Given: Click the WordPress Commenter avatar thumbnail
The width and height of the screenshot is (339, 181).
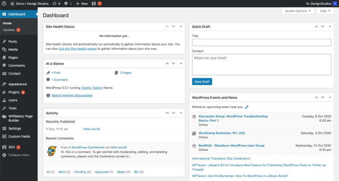Looking at the screenshot, I should 52,151.
